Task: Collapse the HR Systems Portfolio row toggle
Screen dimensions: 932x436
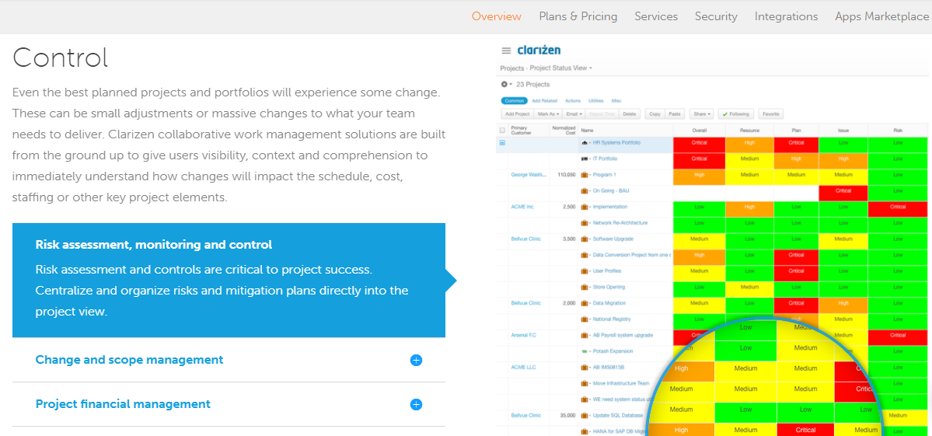Action: coord(502,143)
